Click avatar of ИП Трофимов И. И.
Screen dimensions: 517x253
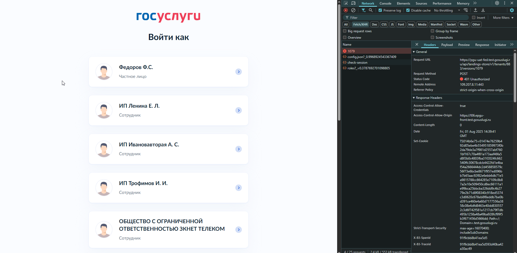coord(104,188)
